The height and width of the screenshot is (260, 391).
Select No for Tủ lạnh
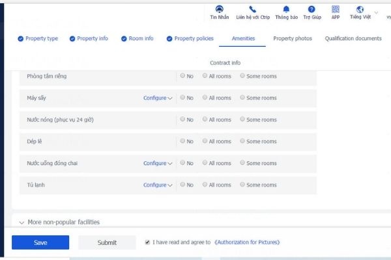click(x=182, y=185)
